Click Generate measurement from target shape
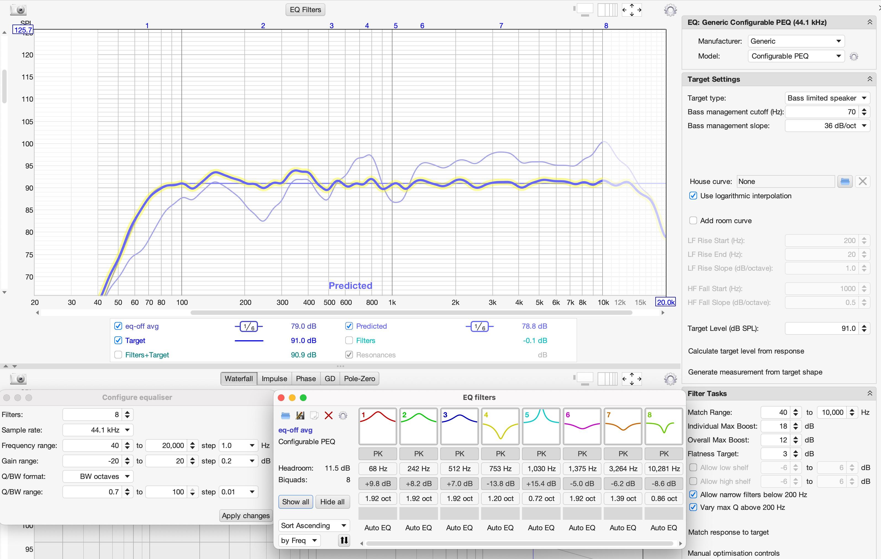The image size is (881, 559). click(755, 372)
